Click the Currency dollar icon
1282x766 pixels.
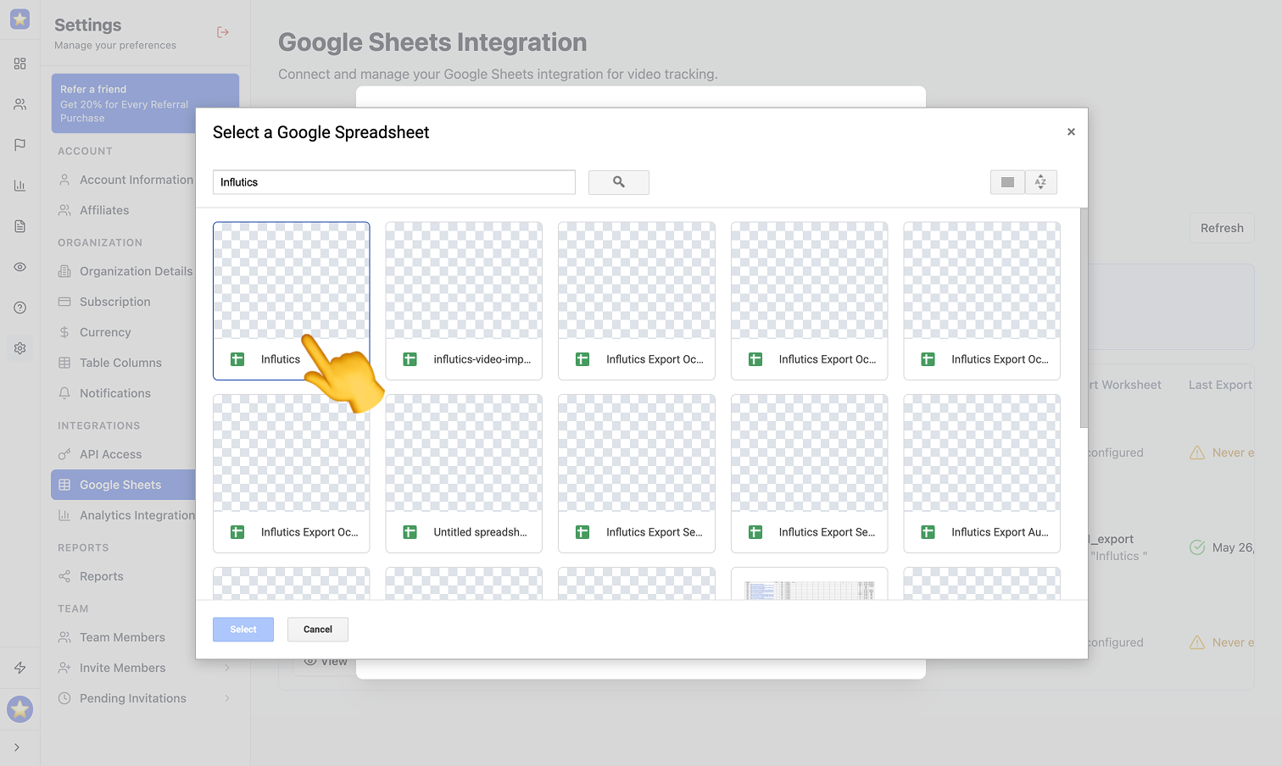pyautogui.click(x=64, y=332)
